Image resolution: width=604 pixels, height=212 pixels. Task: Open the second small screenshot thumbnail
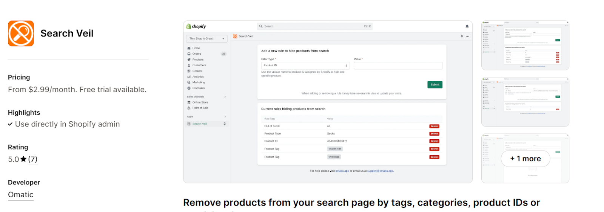pyautogui.click(x=525, y=102)
